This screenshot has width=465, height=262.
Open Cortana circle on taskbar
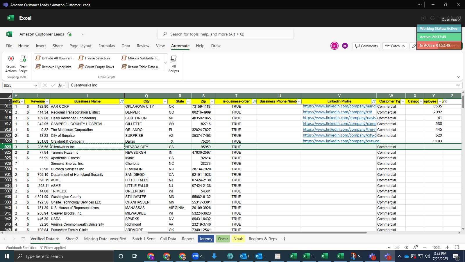pyautogui.click(x=121, y=256)
